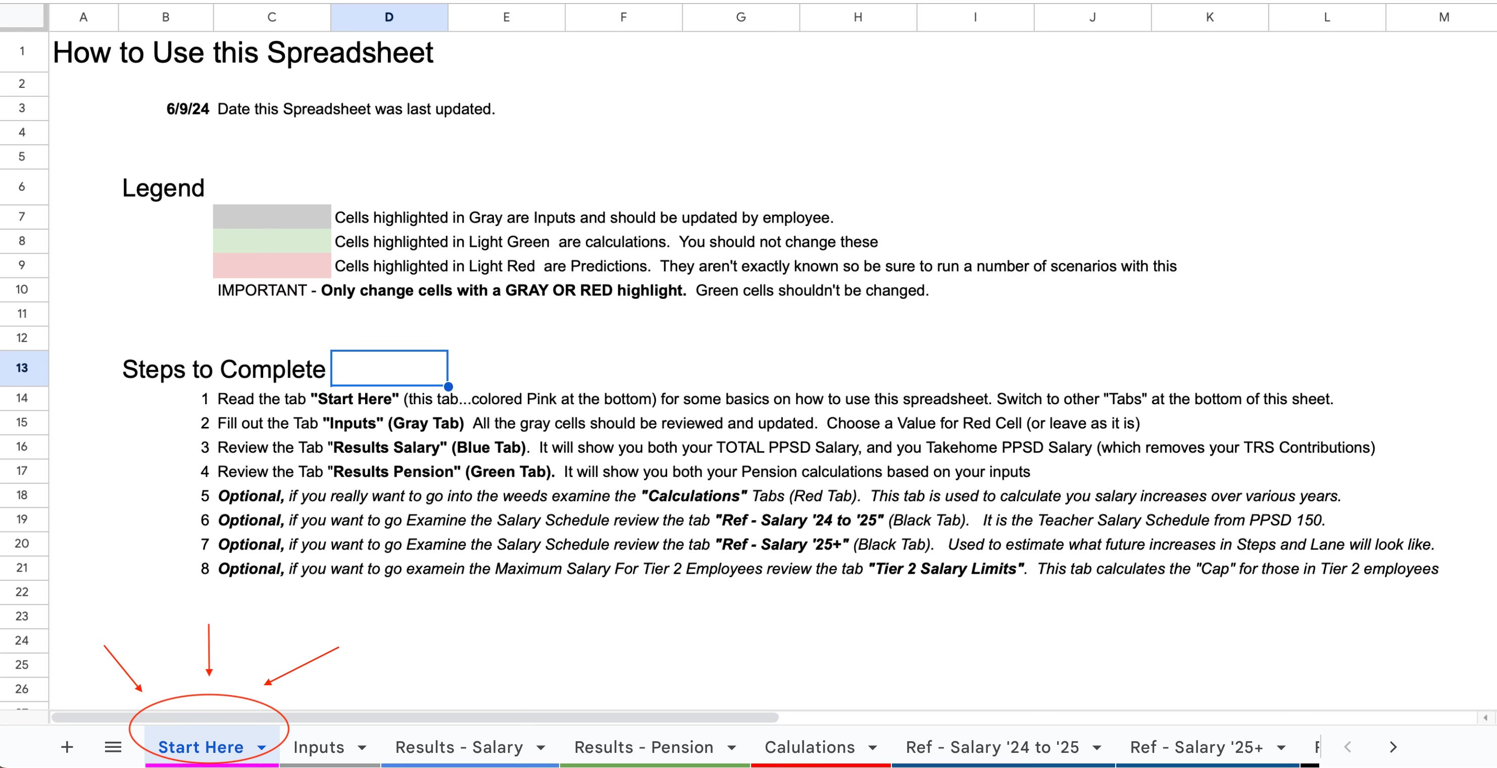Select row 13 header
This screenshot has width=1497, height=768.
point(22,367)
